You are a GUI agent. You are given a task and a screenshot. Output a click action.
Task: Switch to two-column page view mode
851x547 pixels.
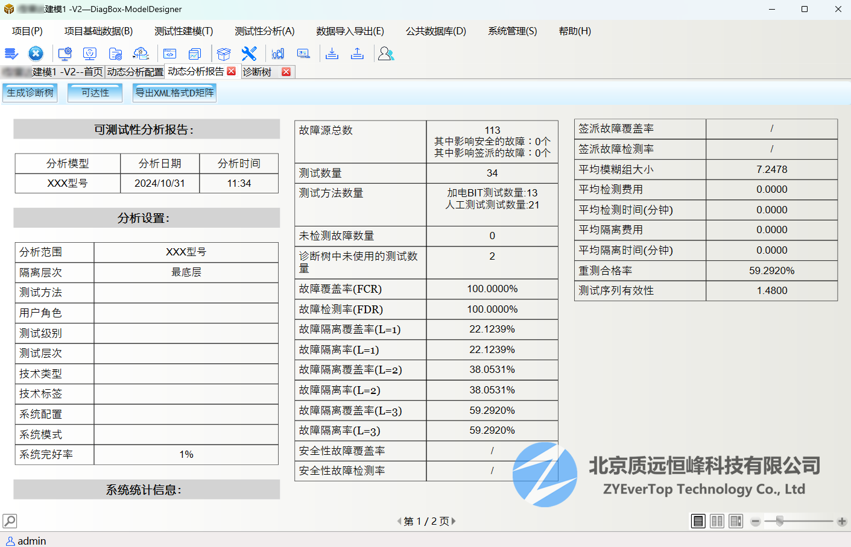click(x=717, y=521)
